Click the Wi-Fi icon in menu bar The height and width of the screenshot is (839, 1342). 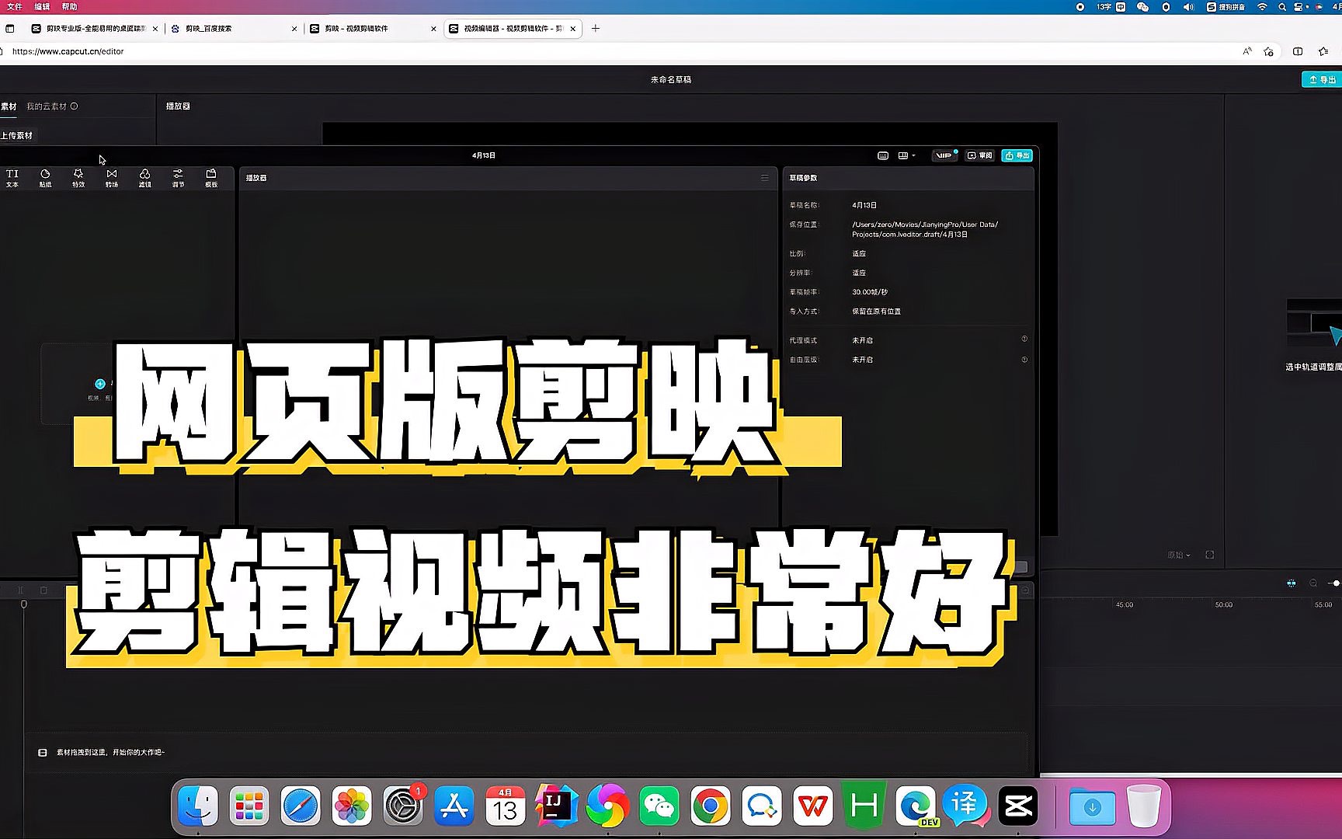tap(1262, 6)
